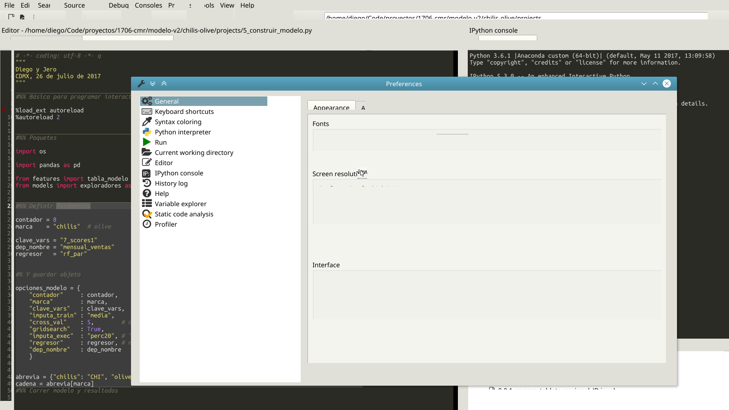Click the Syntax coloring eyedropper icon
Viewport: 729px width, 410px height.
click(x=147, y=122)
